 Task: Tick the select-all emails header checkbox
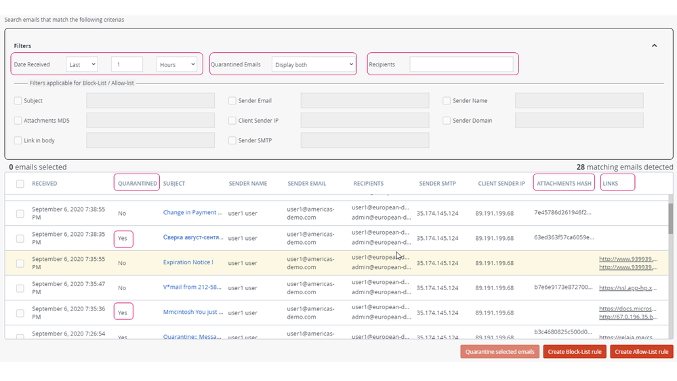point(20,184)
